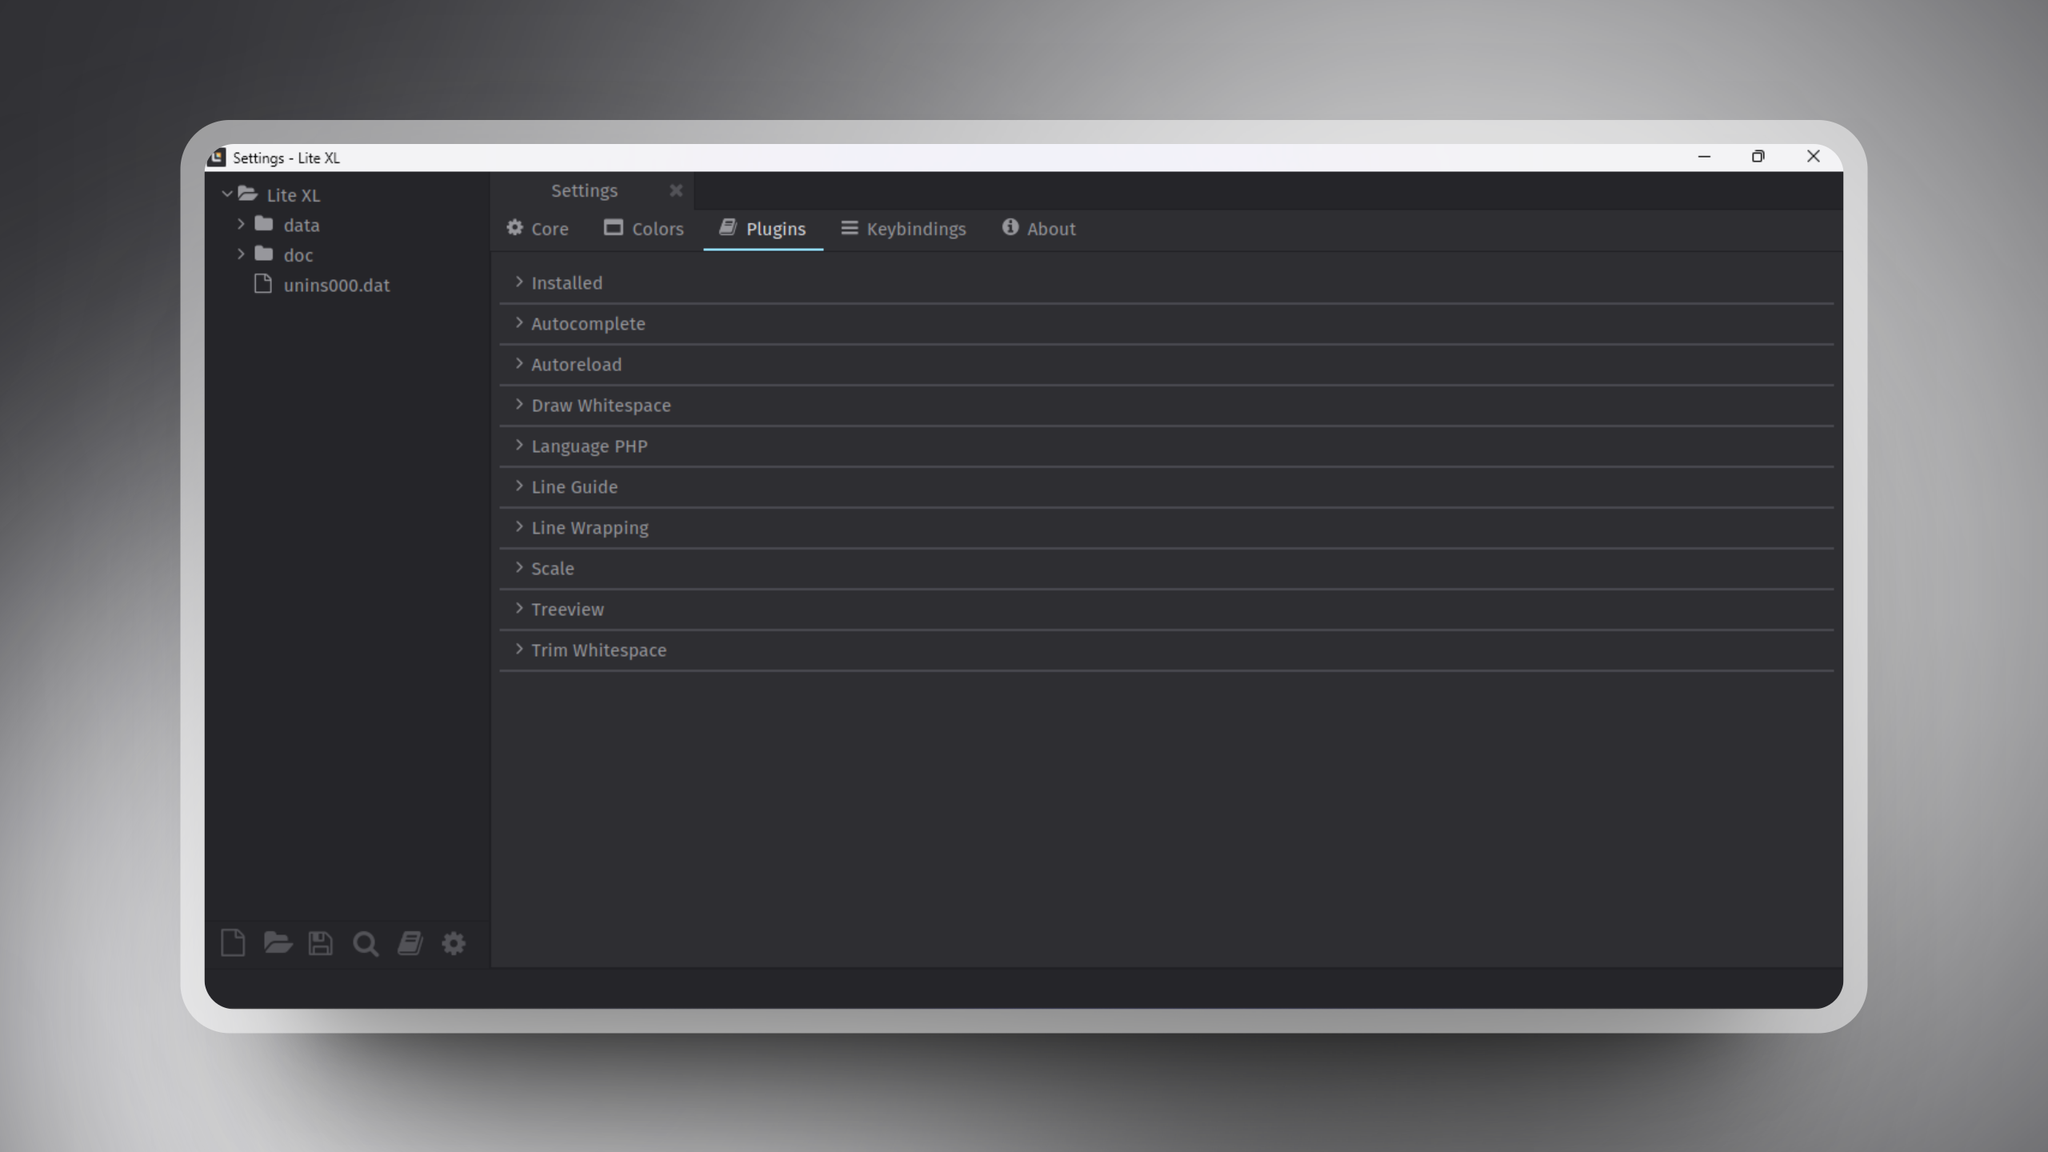Click the save floppy disk icon
Viewport: 2048px width, 1152px height.
coord(321,943)
